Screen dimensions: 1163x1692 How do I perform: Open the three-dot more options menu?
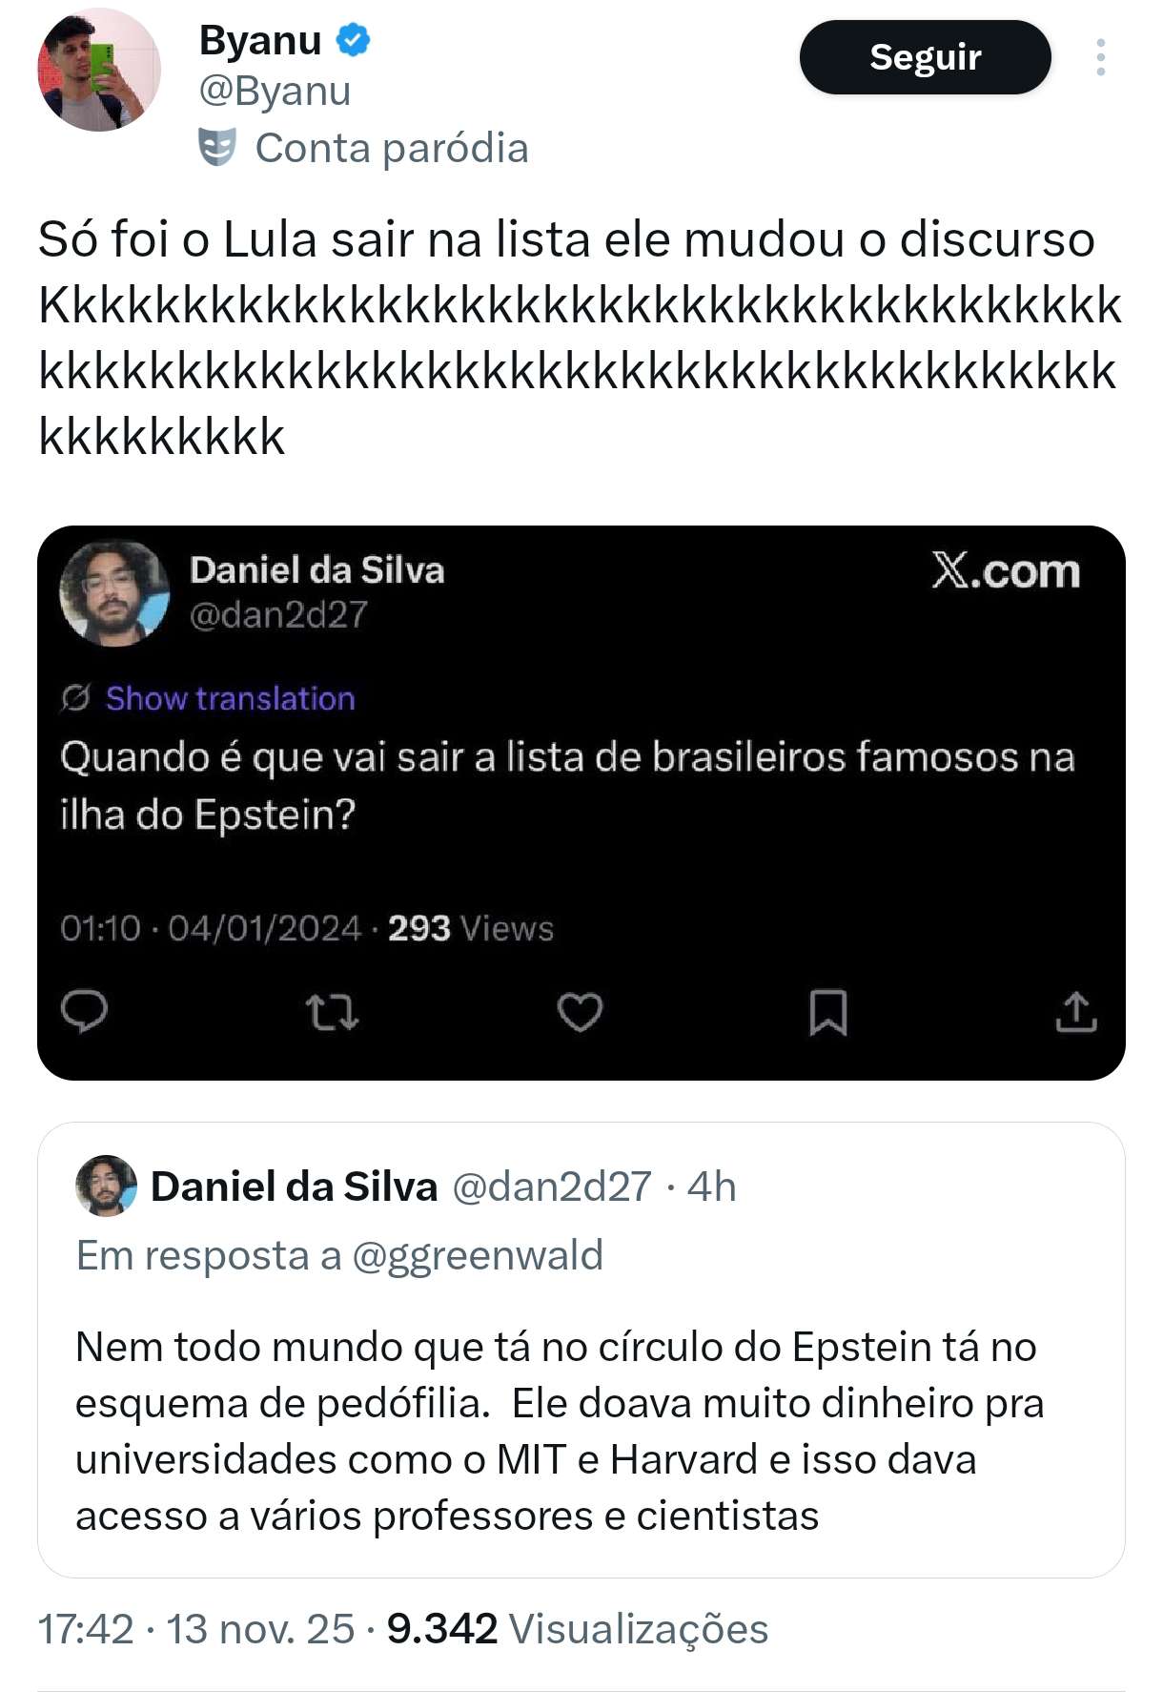pyautogui.click(x=1100, y=57)
